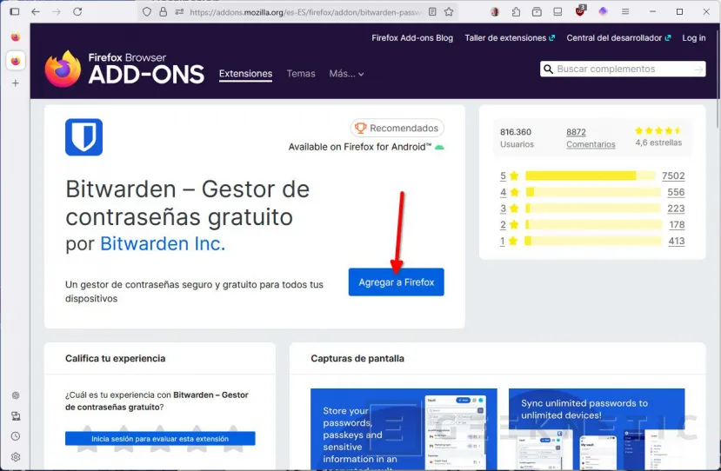Click the Recomendados badge
Viewport: 721px width, 471px height.
point(397,128)
